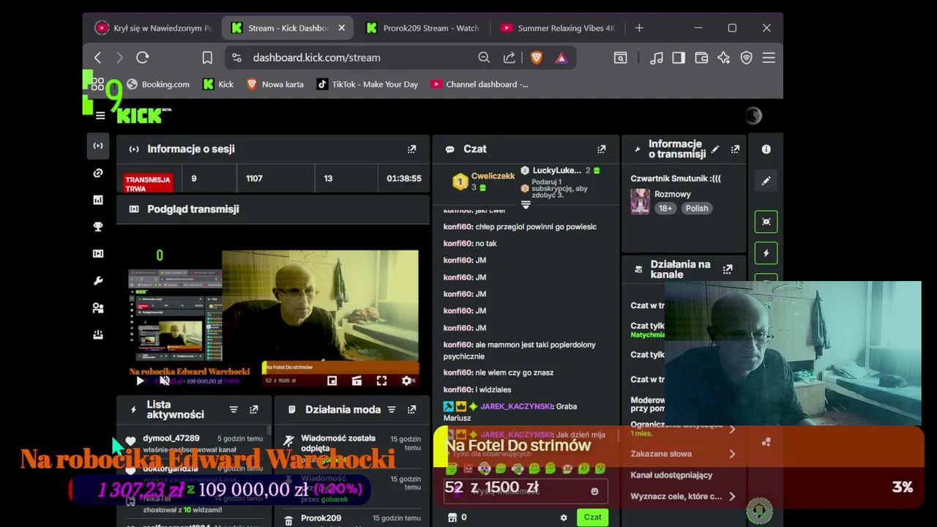Open TikTok - Make Your Day bookmark

coord(367,84)
